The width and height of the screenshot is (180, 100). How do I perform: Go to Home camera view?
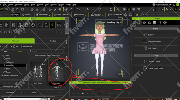tap(118, 9)
